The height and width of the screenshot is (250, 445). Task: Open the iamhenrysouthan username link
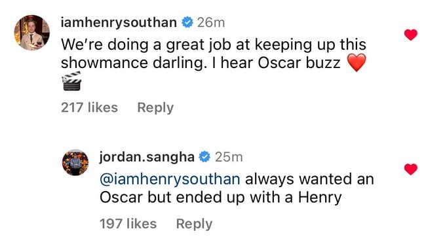(119, 22)
